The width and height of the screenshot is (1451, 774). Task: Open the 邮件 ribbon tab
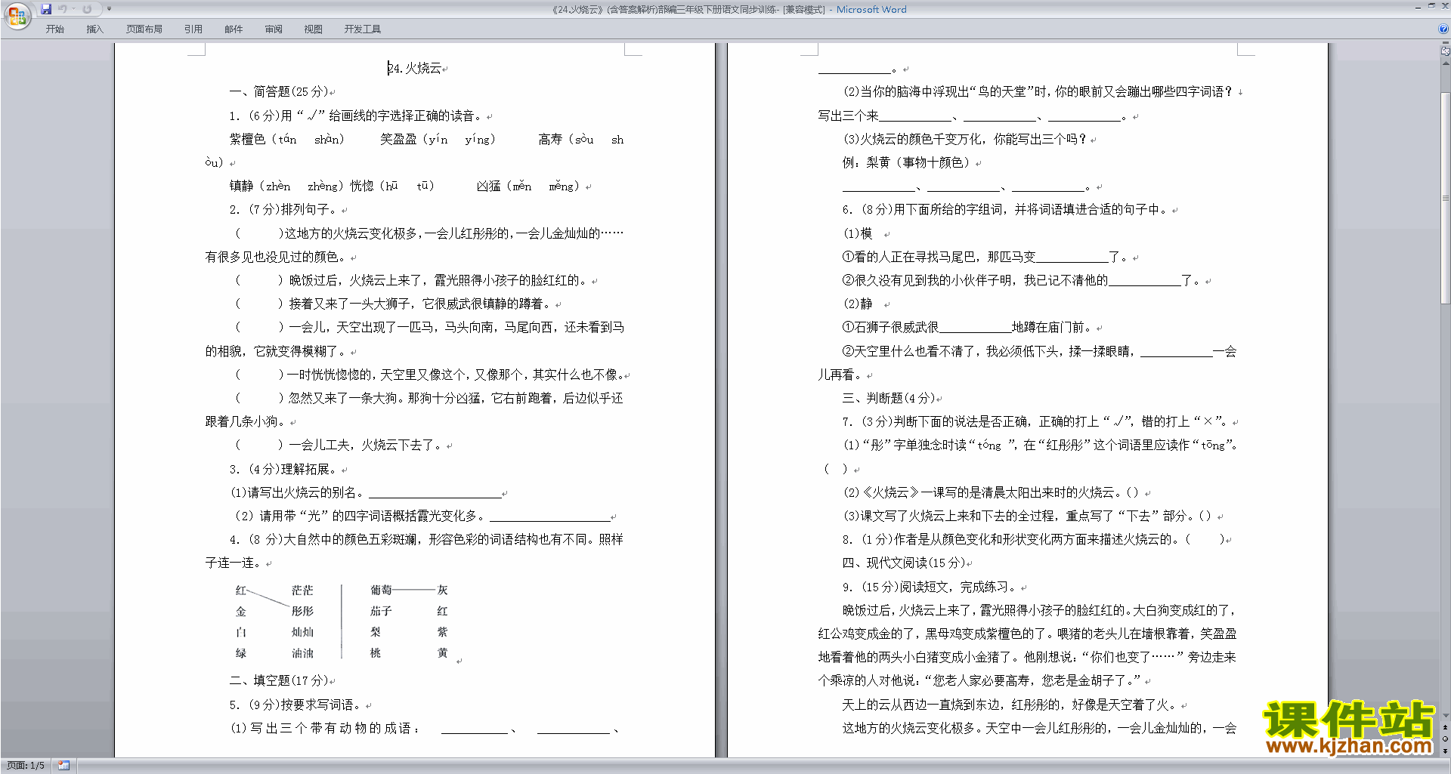234,29
